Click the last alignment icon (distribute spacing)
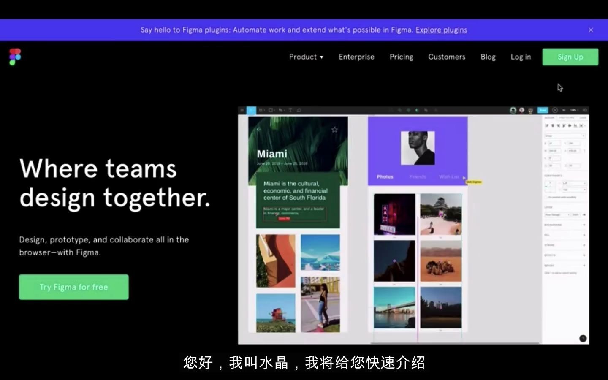 point(581,125)
